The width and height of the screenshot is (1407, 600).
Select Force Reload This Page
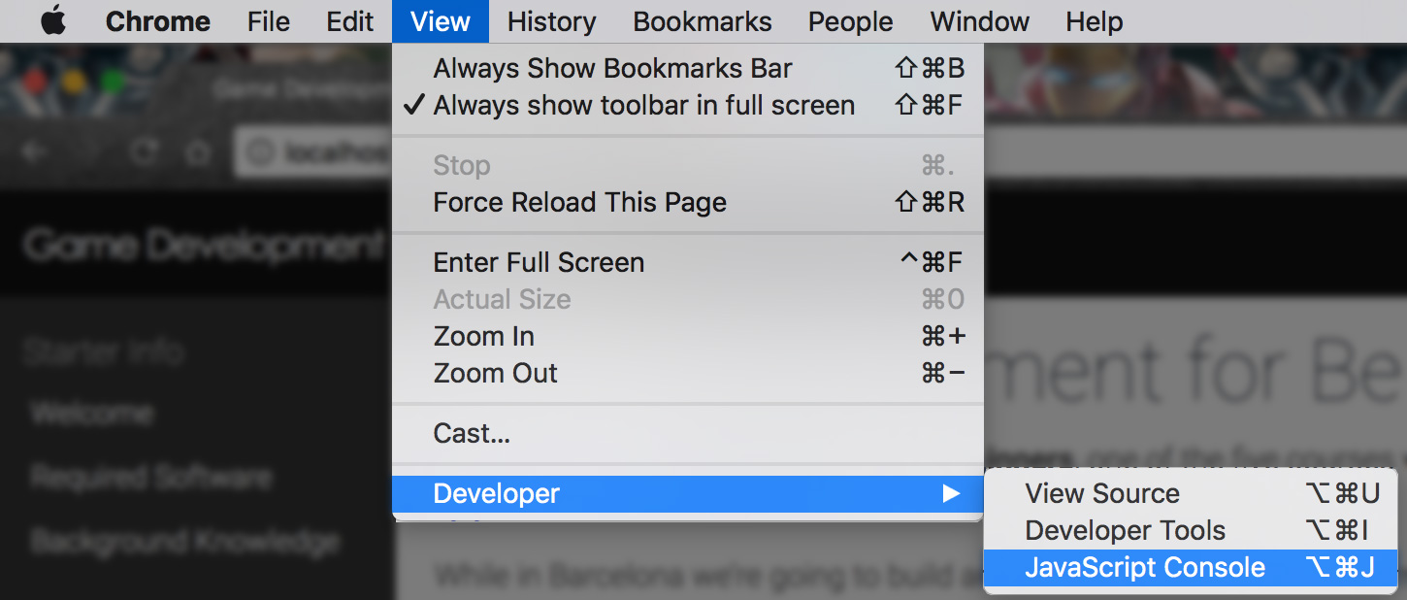coord(579,203)
